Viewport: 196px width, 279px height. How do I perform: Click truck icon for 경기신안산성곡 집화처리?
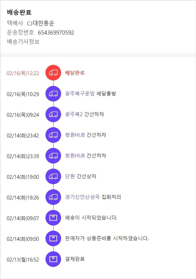pos(53,197)
